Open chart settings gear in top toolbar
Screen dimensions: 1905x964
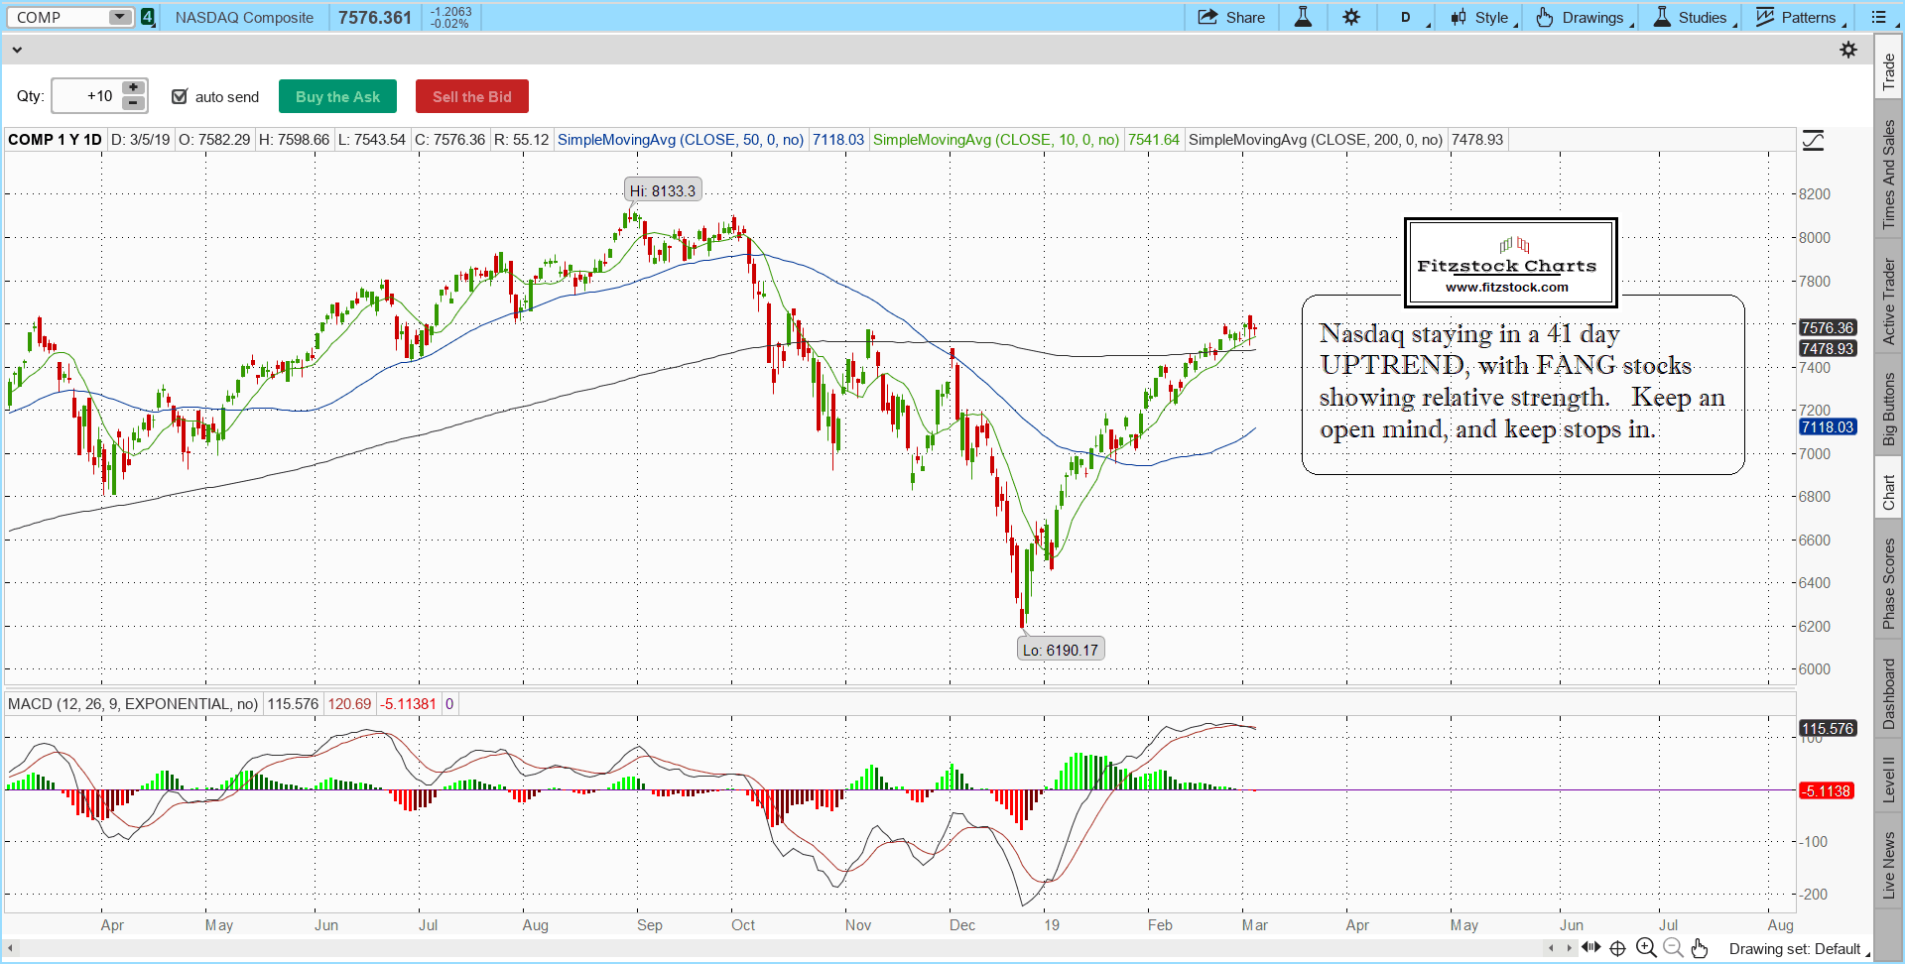[1351, 17]
